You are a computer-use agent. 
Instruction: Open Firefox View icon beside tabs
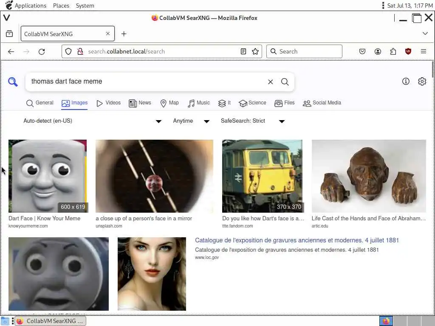[9, 34]
